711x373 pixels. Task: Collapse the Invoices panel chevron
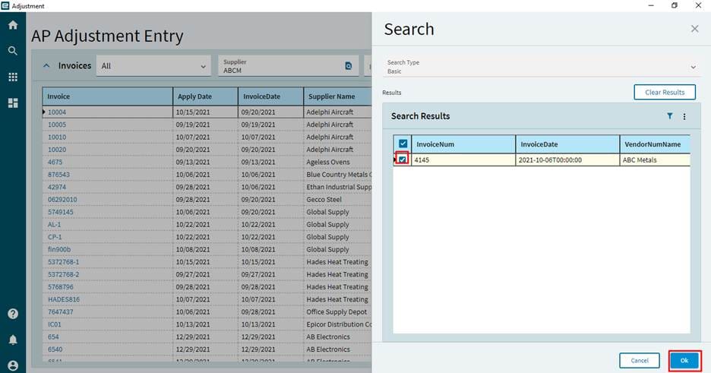pyautogui.click(x=46, y=66)
